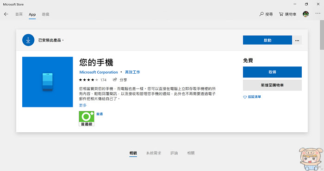Click 新增至購物車 add to cart
Screen dimensions: 324x171
click(x=272, y=85)
